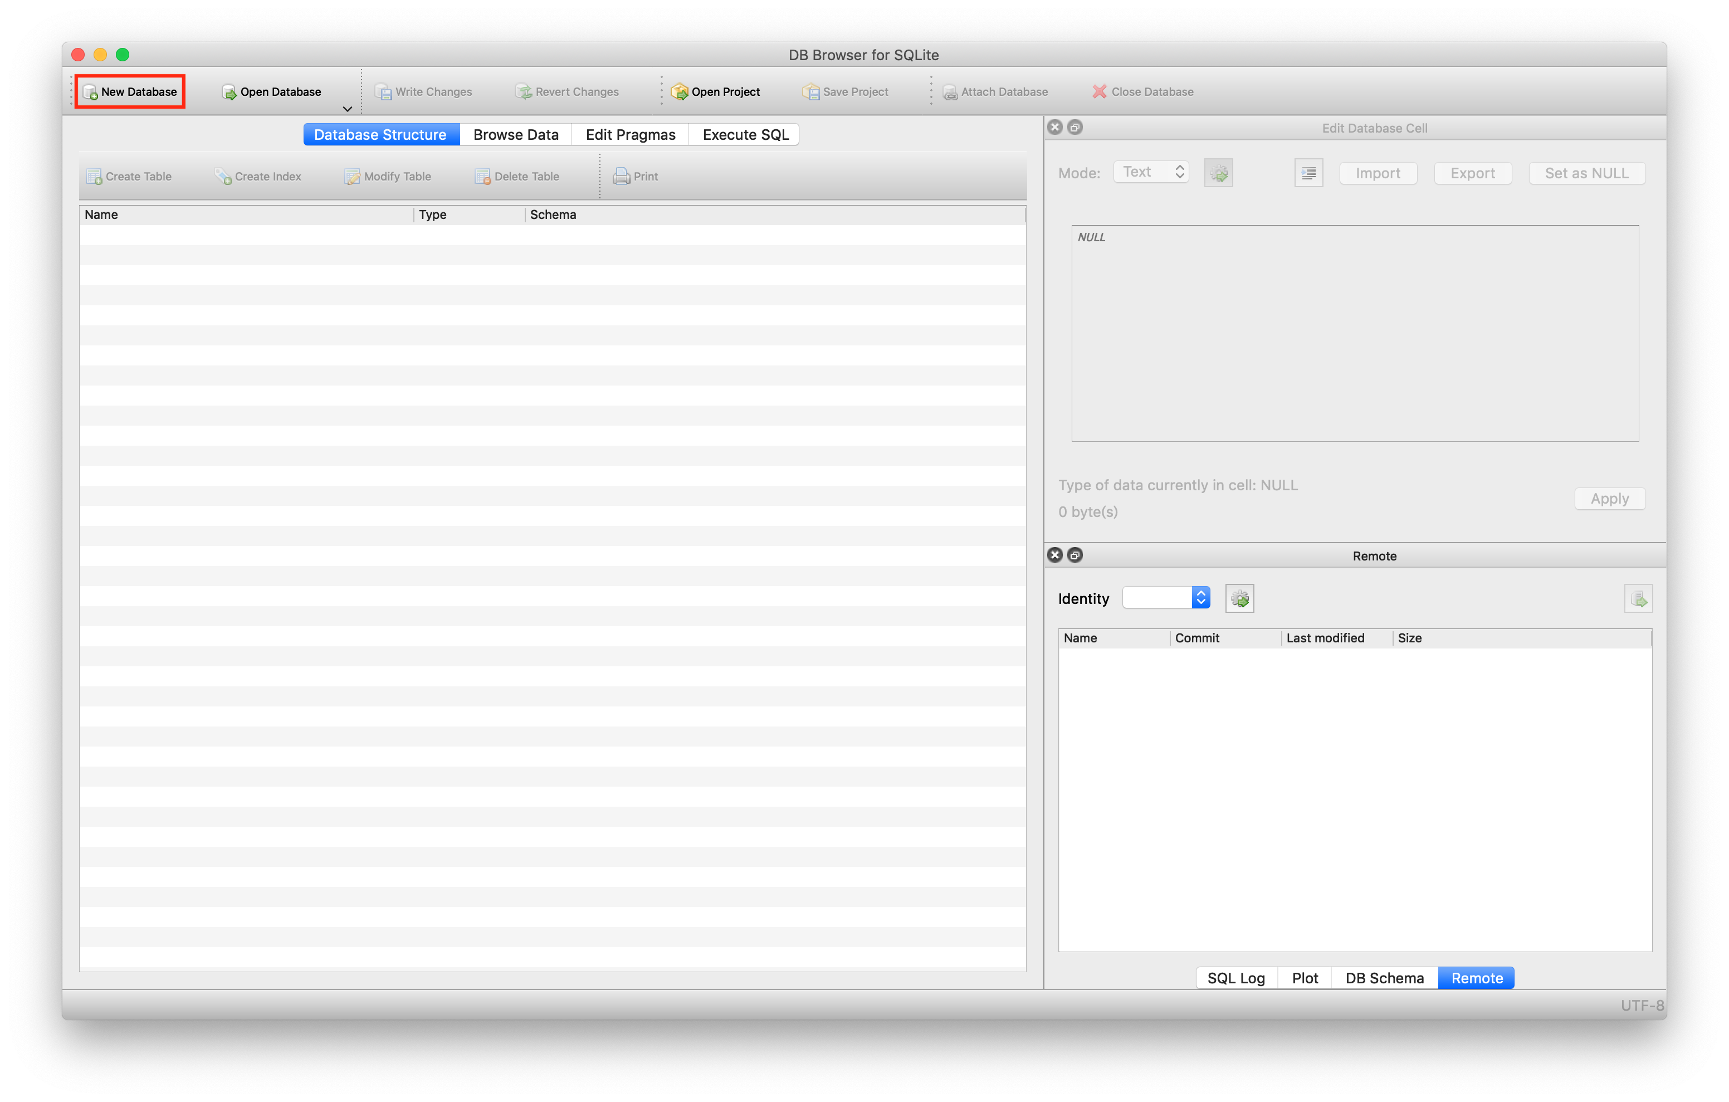
Task: Click the Apply button
Action: pyautogui.click(x=1610, y=499)
